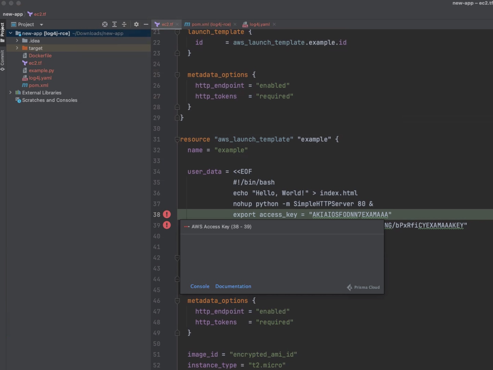493x370 pixels.
Task: Click the Expand All icon in Project panel
Action: (x=114, y=24)
